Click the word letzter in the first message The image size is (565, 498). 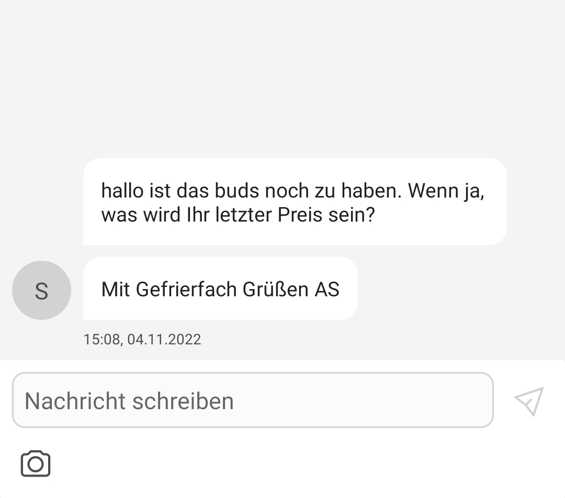click(x=244, y=215)
